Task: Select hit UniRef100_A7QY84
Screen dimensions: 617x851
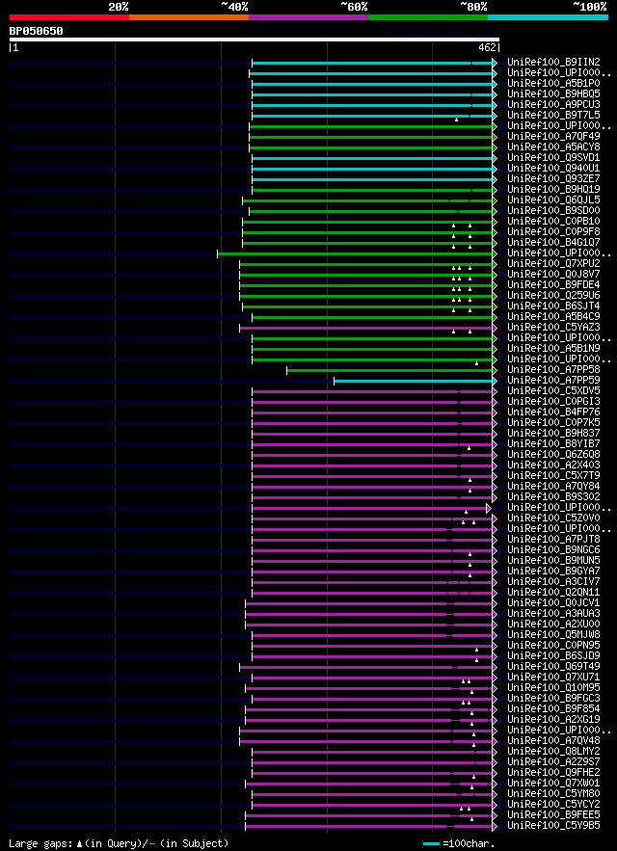Action: point(553,487)
